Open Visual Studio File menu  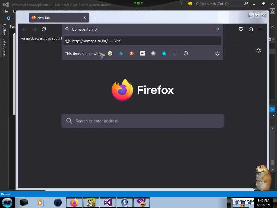(x=5, y=11)
